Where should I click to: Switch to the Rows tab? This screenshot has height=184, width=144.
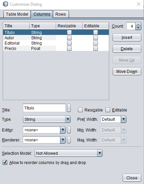(61, 14)
